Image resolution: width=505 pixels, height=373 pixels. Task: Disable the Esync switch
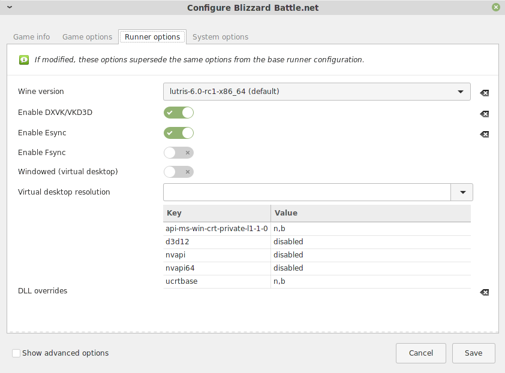(x=178, y=133)
